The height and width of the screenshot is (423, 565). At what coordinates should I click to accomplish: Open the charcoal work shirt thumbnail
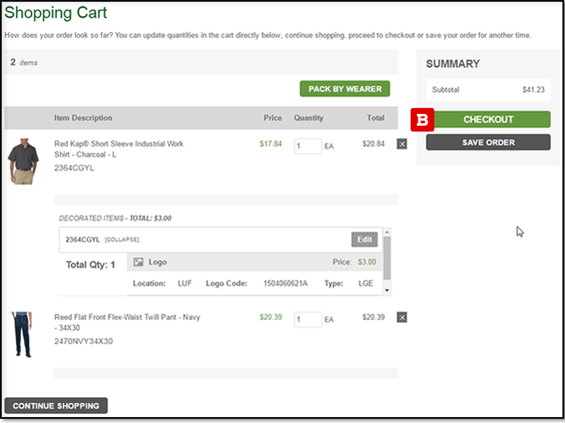click(x=23, y=162)
